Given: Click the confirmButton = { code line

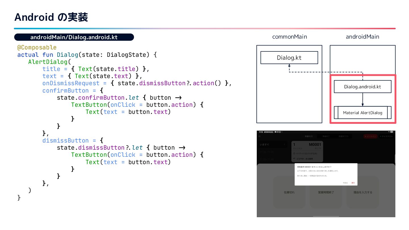Looking at the screenshot, I should click(x=72, y=91).
